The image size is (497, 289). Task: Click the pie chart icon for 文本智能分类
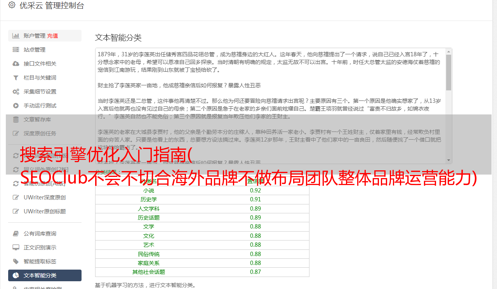16,275
